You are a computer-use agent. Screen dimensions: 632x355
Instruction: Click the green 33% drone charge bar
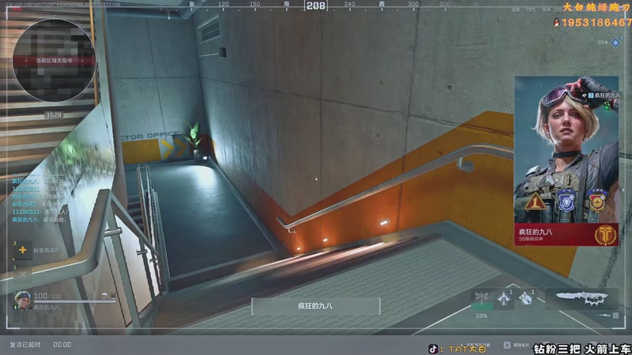tap(482, 307)
